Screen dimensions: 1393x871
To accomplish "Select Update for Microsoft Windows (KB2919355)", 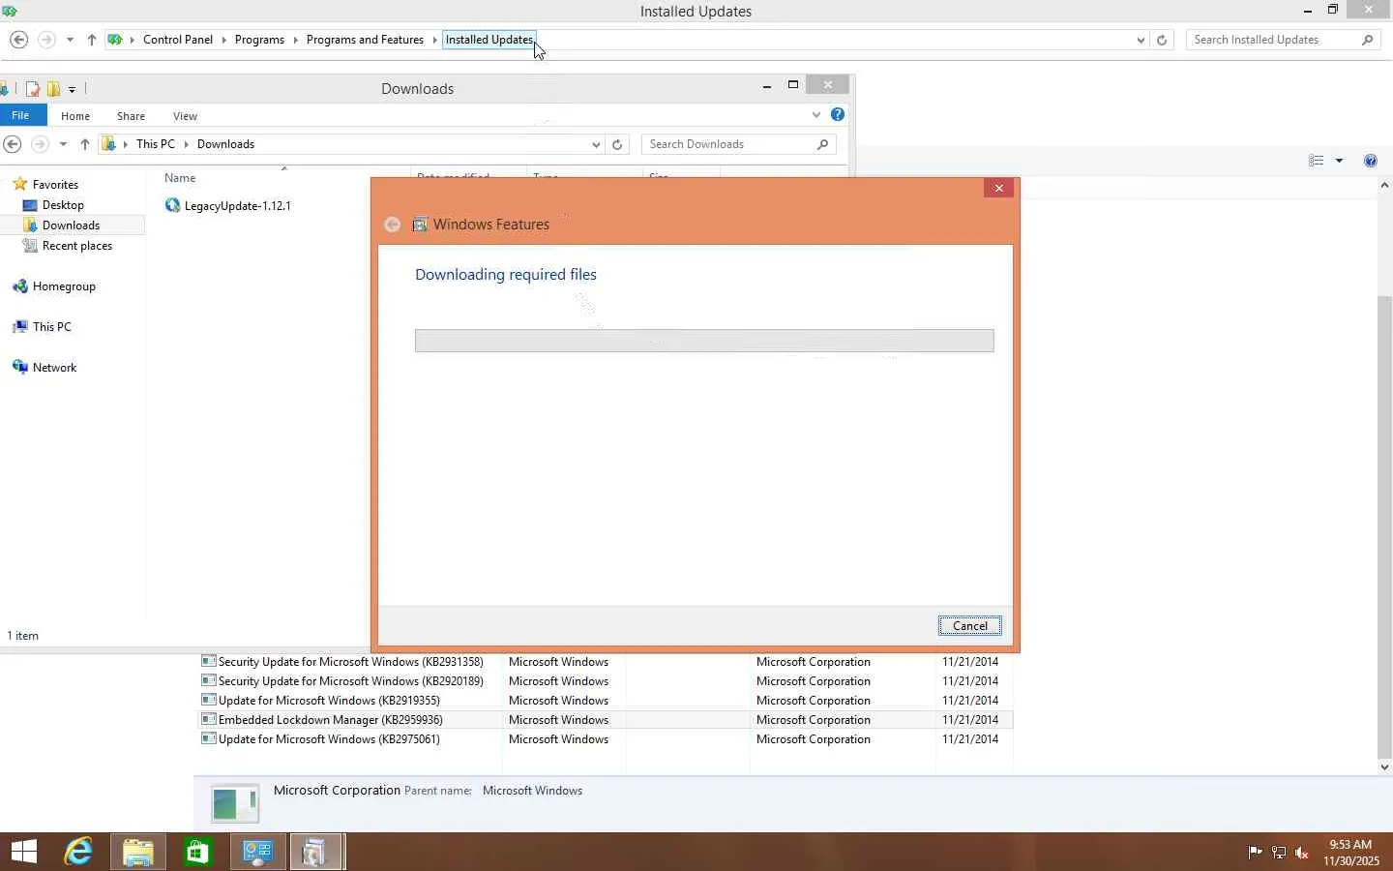I will click(607, 701).
